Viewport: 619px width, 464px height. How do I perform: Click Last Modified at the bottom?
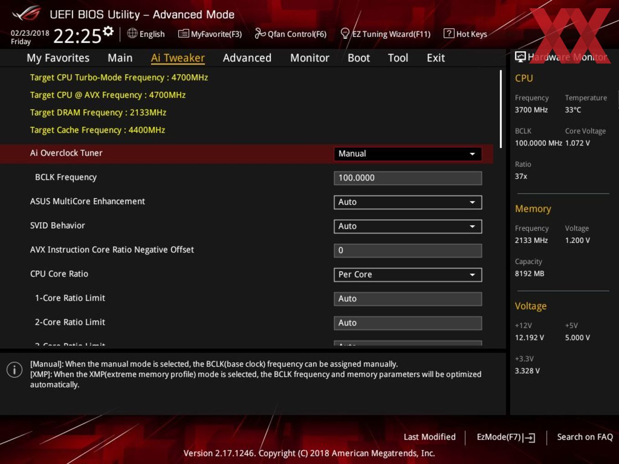429,437
